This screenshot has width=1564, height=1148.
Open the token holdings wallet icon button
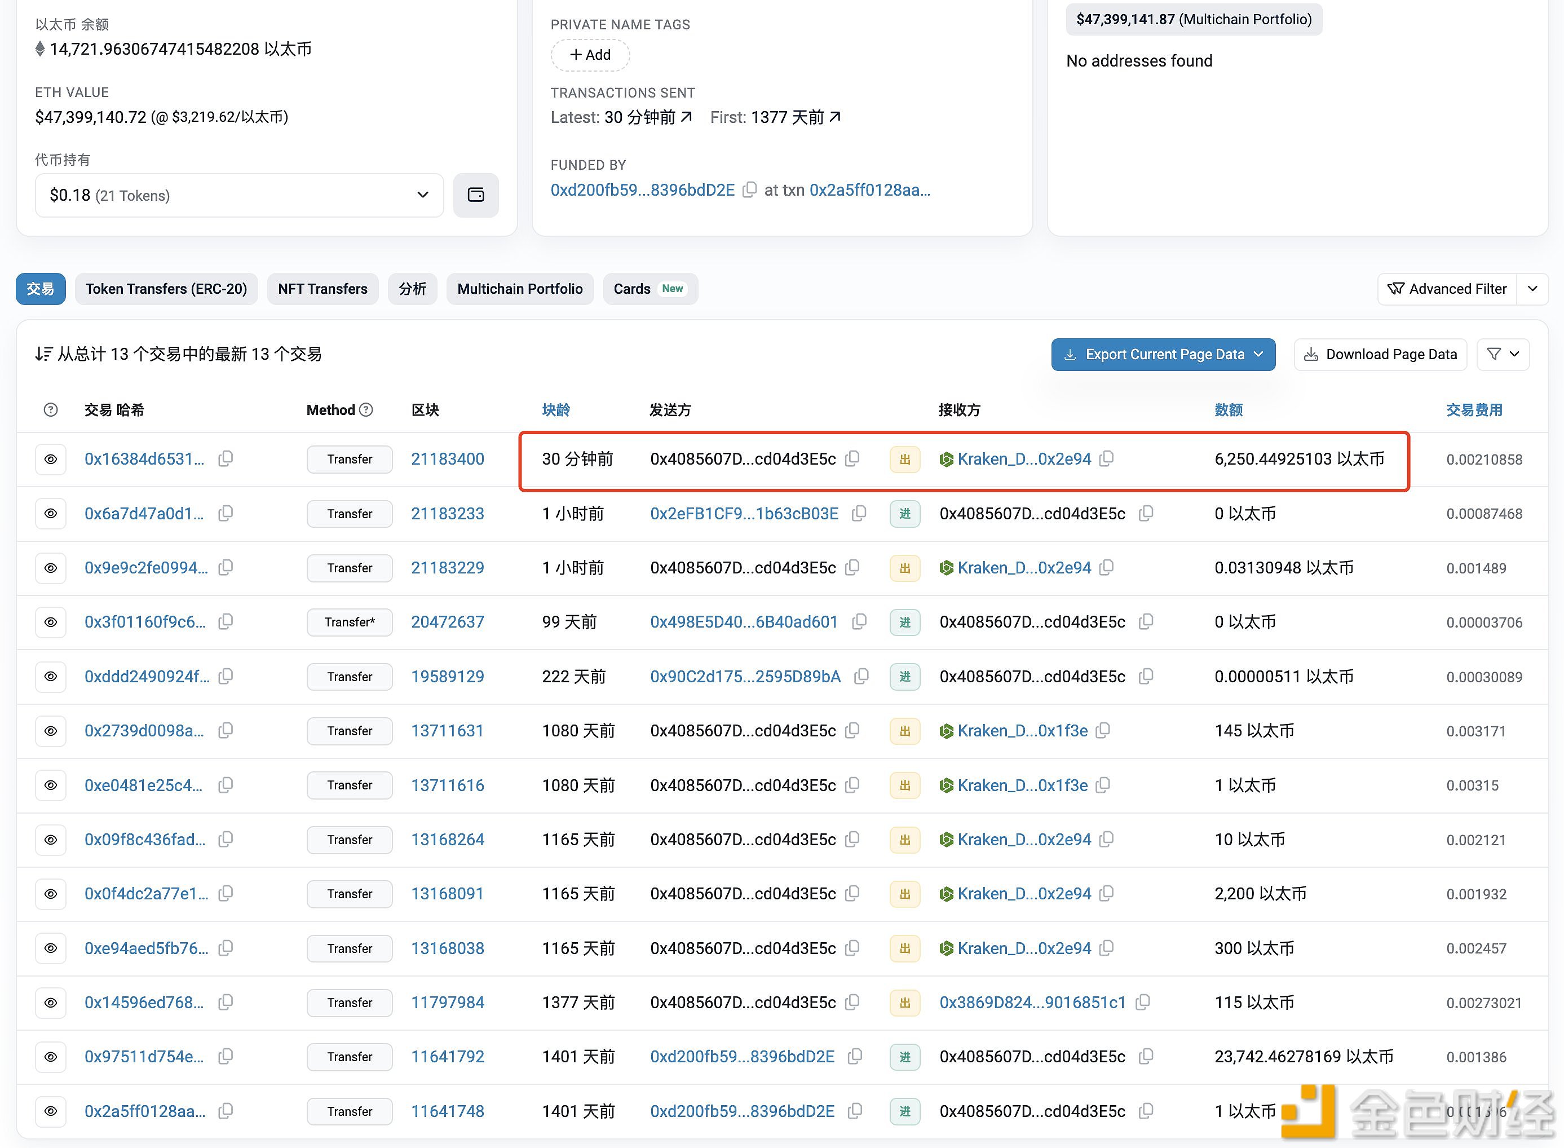coord(476,195)
